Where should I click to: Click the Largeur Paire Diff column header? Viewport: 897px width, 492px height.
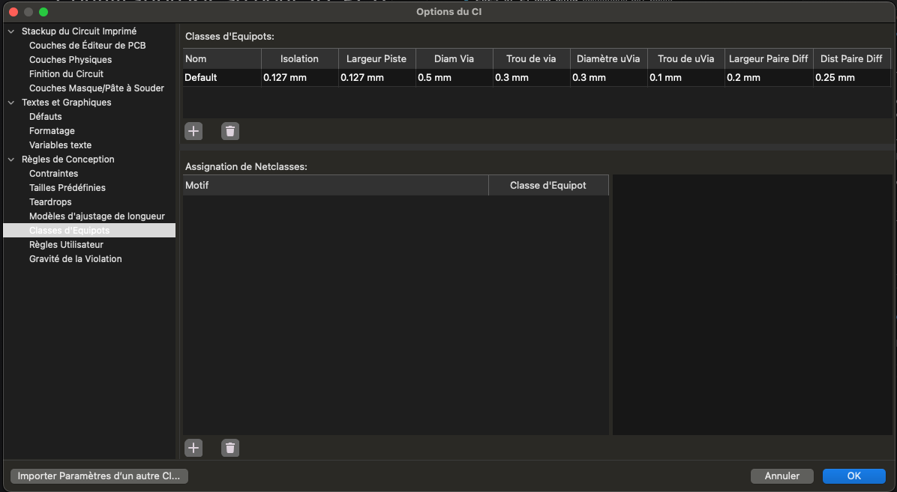click(x=769, y=59)
